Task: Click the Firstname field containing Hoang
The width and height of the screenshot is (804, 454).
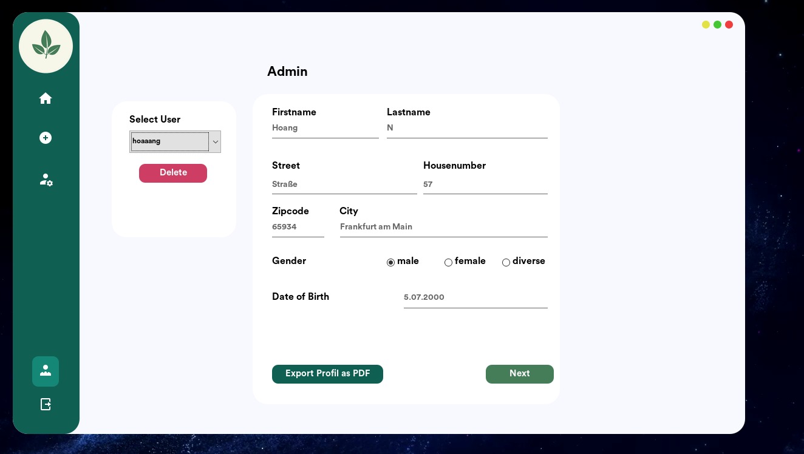Action: pyautogui.click(x=325, y=128)
